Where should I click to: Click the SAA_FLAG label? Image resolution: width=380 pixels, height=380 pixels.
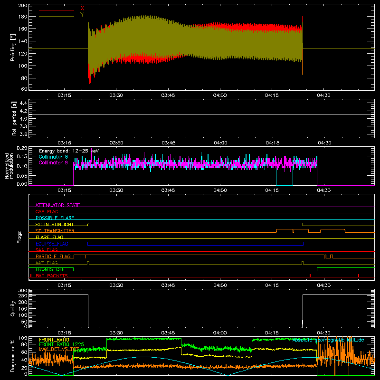point(47,250)
